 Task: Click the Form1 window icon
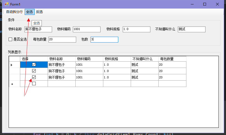tap(6, 4)
